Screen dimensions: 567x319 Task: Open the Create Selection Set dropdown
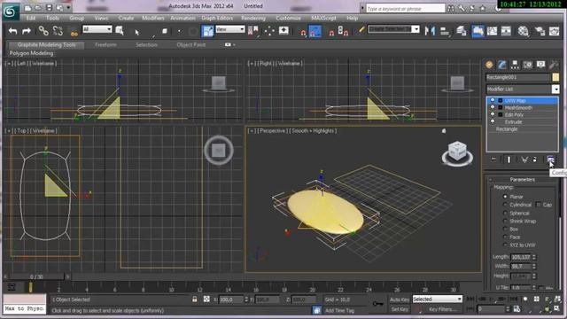[x=393, y=29]
